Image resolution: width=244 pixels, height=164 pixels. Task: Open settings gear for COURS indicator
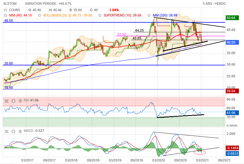tap(5, 10)
